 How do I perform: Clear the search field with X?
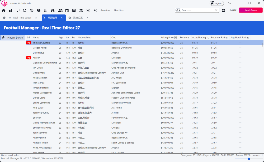tap(216, 10)
